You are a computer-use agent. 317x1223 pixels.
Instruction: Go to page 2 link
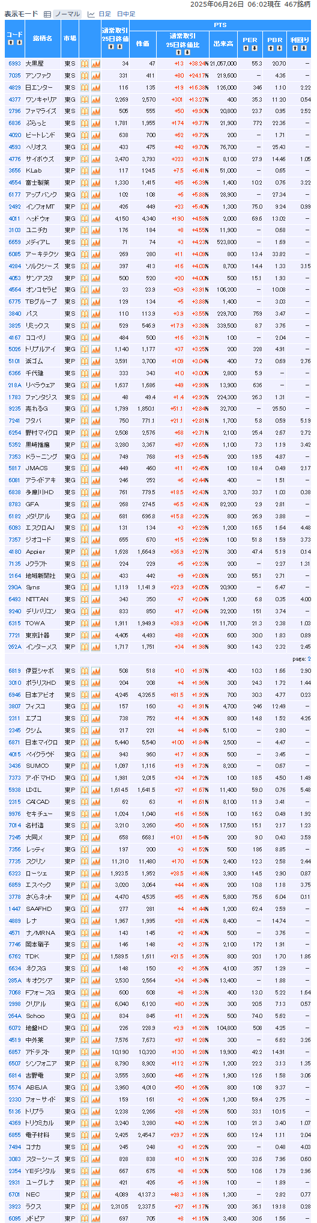309,659
